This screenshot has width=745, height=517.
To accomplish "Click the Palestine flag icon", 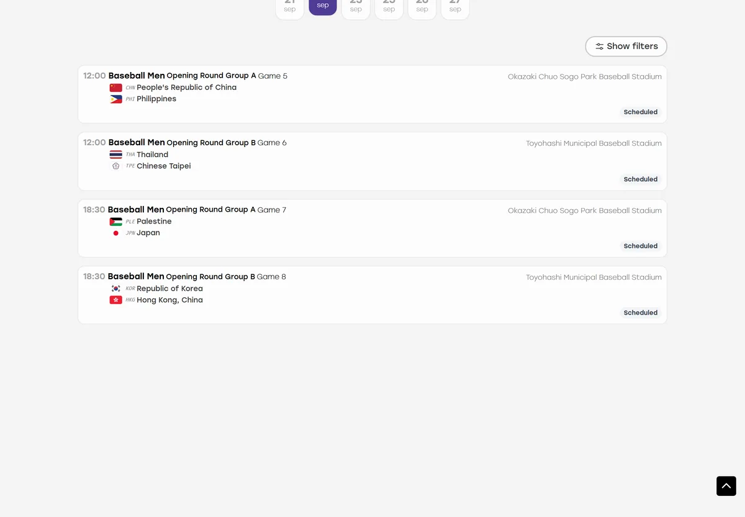I will (115, 222).
